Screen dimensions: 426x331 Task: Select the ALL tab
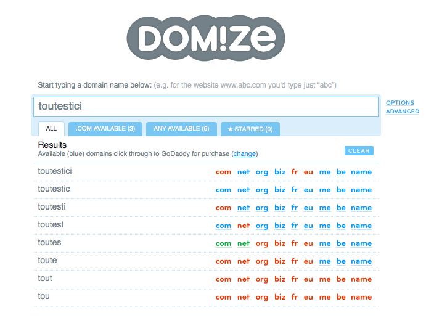(x=51, y=129)
